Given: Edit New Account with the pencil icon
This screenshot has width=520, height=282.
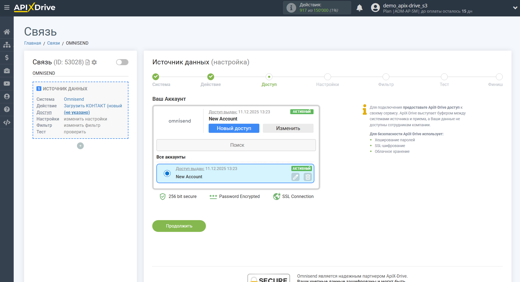Looking at the screenshot, I should coord(295,177).
